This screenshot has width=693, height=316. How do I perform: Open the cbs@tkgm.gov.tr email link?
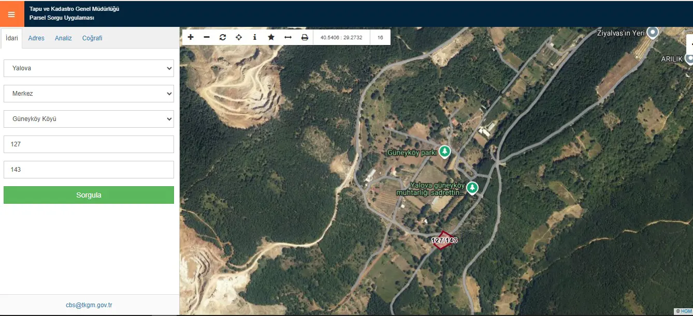tap(89, 305)
